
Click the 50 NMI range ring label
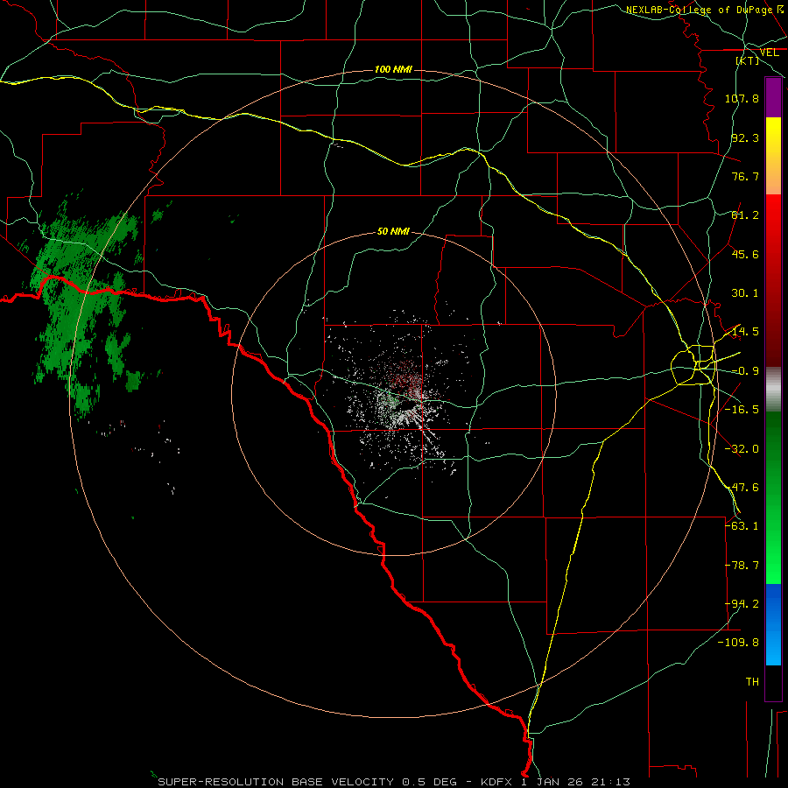coord(393,232)
